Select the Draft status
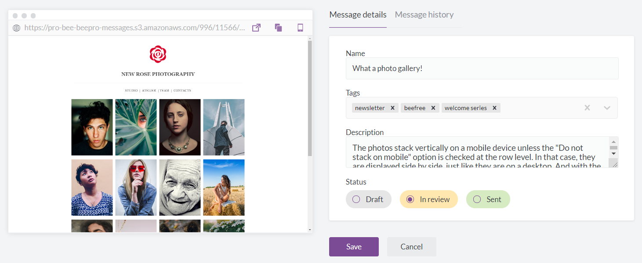The height and width of the screenshot is (263, 642). (x=369, y=199)
